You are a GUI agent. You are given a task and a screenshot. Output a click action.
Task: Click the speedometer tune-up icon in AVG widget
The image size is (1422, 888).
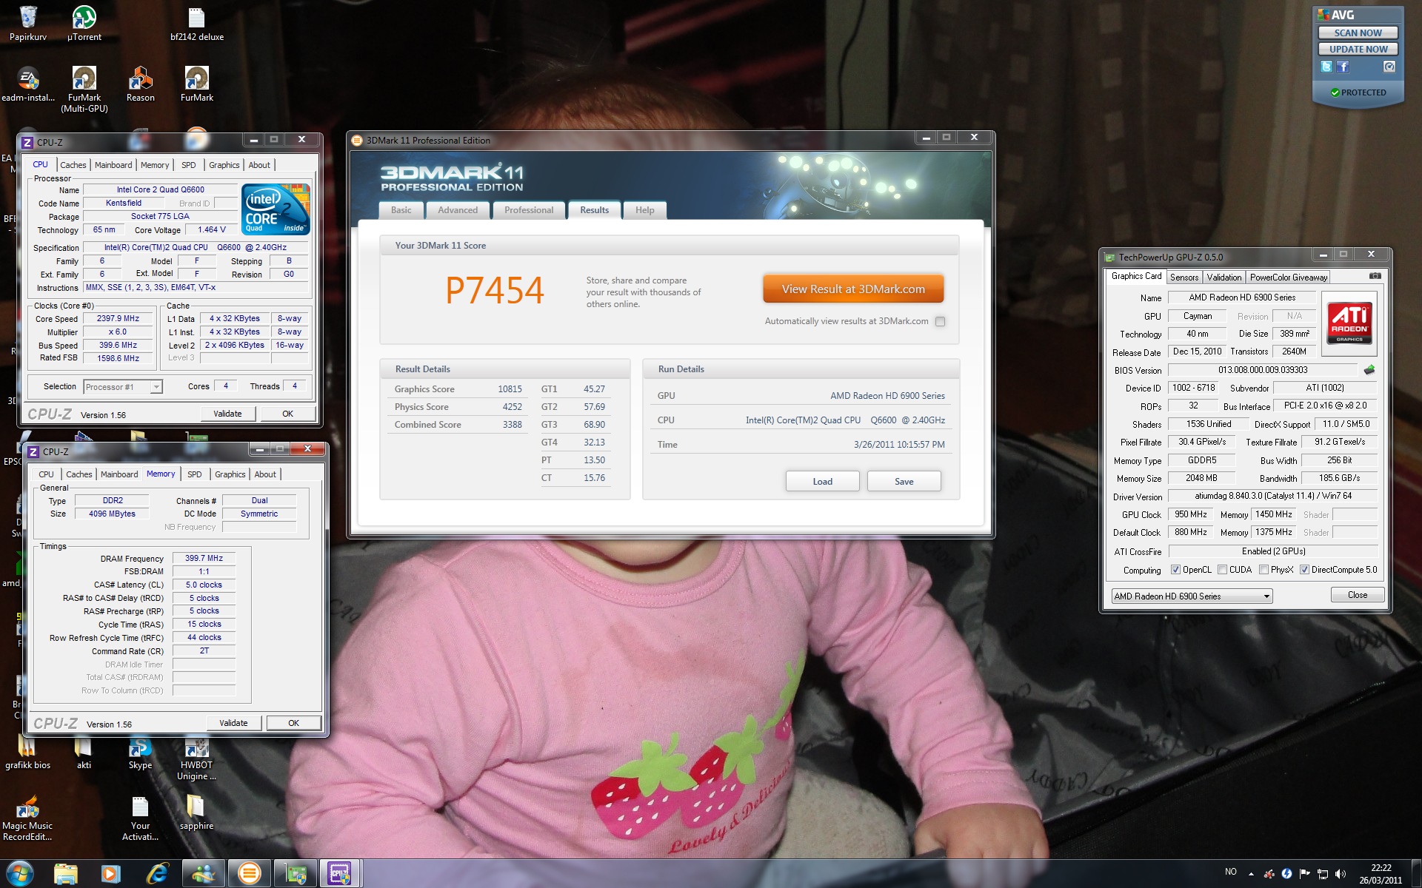pos(1389,67)
